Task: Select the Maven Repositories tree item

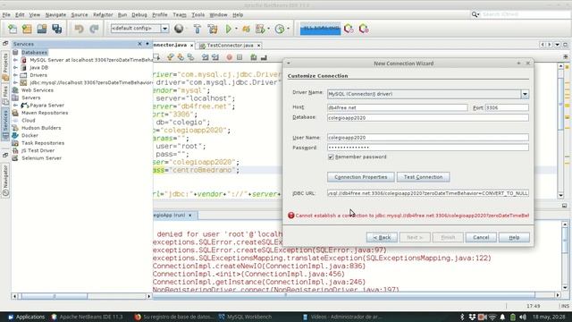Action: tap(45, 113)
